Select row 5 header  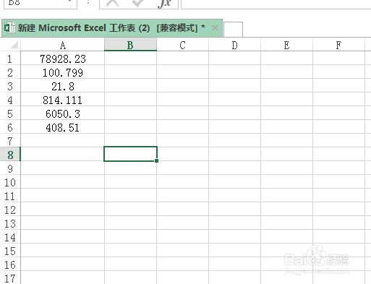point(10,113)
